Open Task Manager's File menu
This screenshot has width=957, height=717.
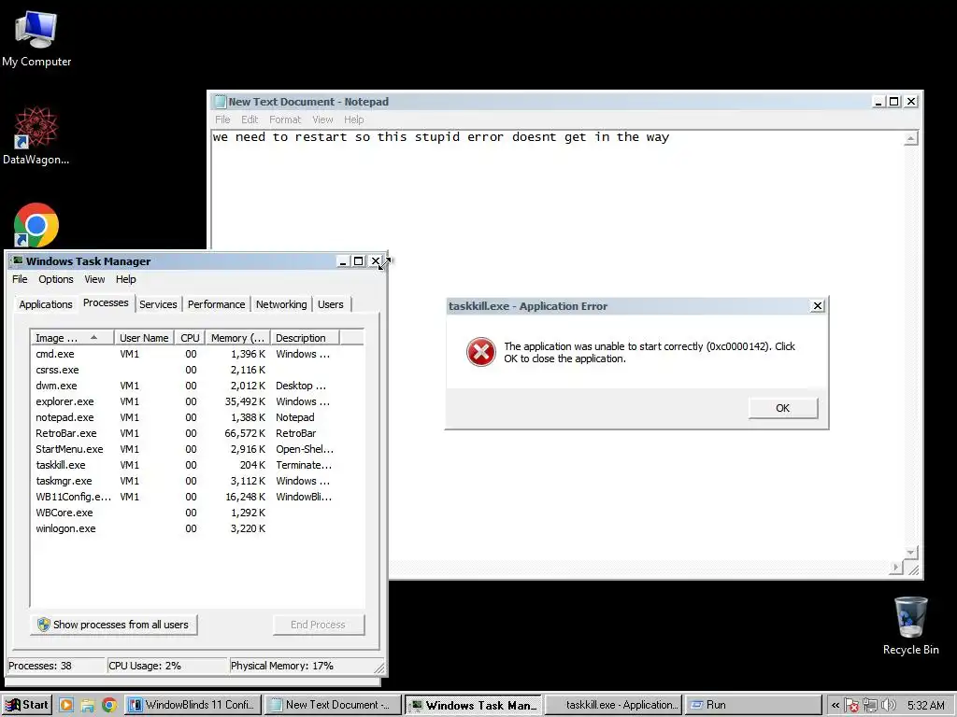20,279
